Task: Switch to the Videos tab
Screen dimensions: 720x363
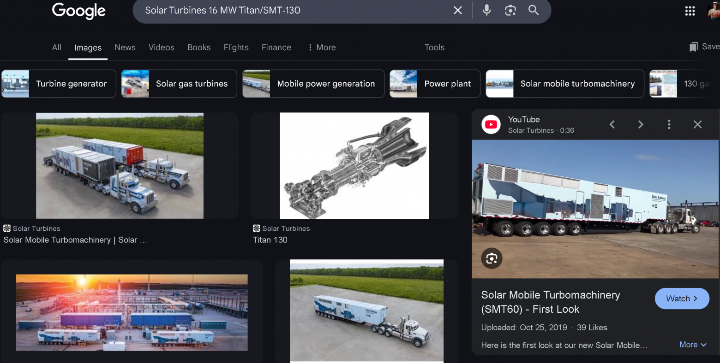Action: (x=161, y=47)
